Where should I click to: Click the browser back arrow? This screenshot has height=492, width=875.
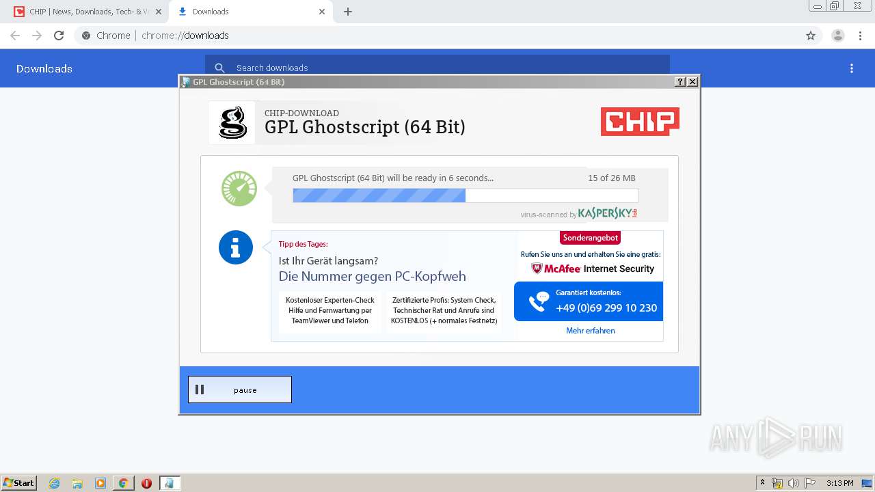pyautogui.click(x=15, y=36)
